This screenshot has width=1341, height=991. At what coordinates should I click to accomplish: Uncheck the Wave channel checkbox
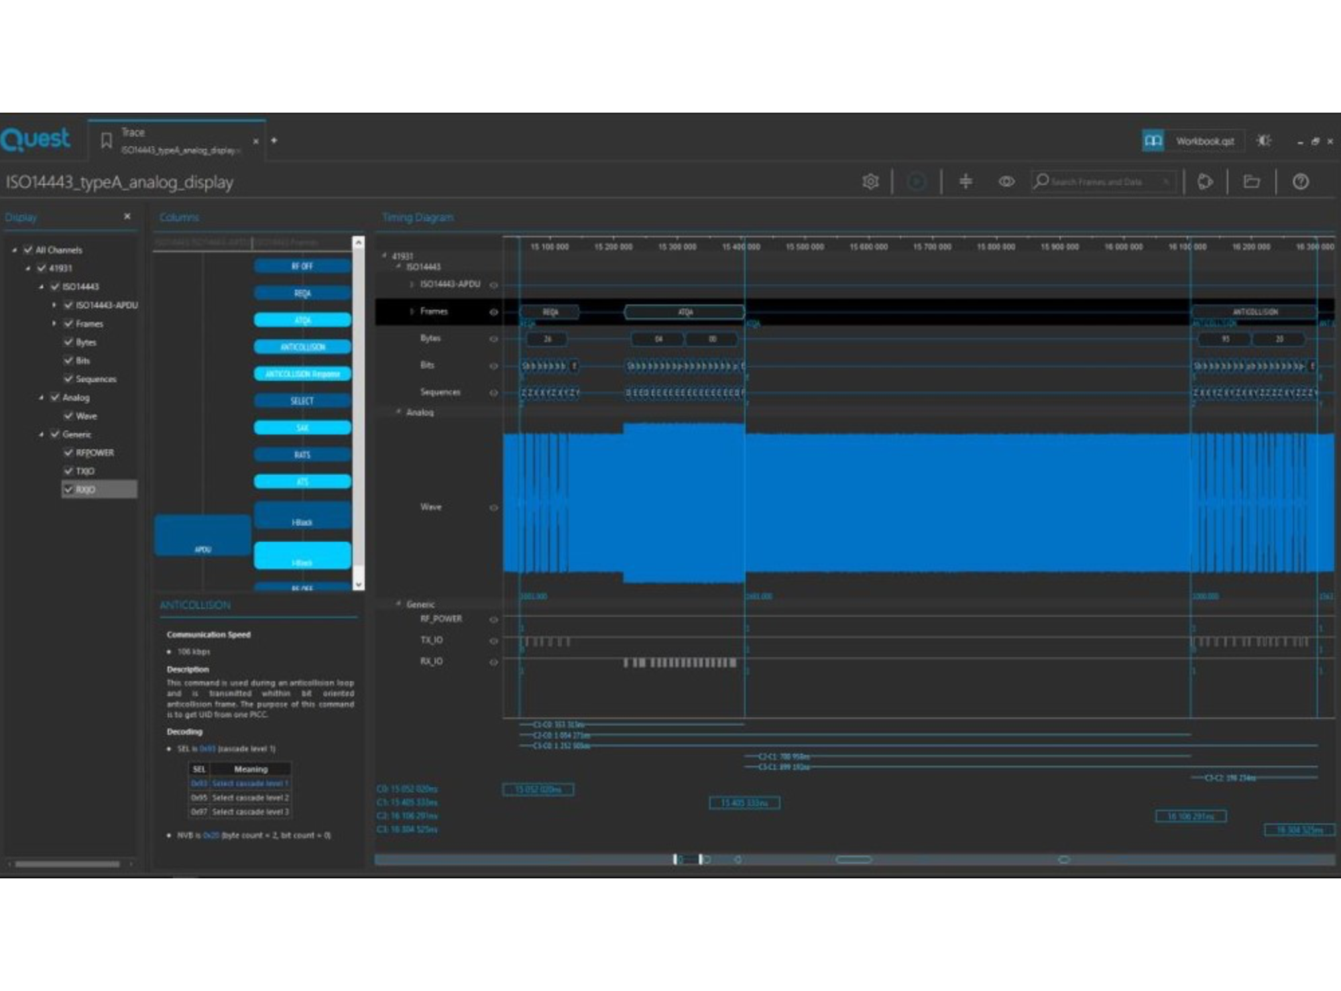pos(68,416)
